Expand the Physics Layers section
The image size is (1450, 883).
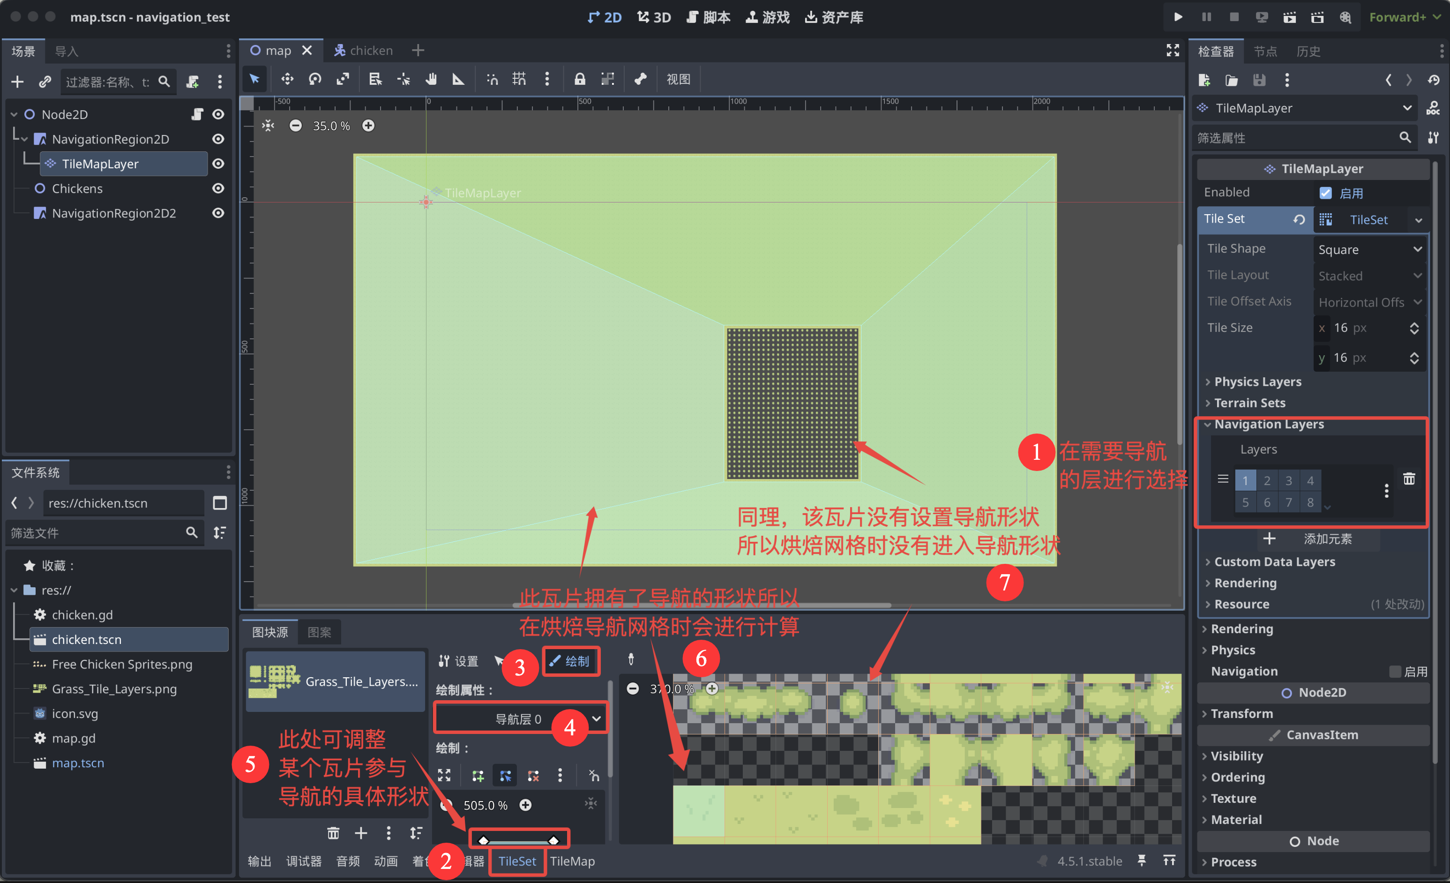[1257, 382]
